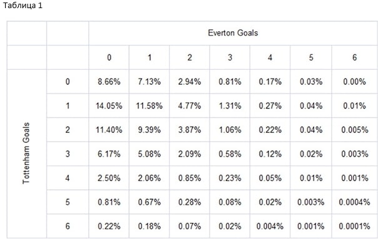Select the 11.40% cell
Image resolution: width=378 pixels, height=239 pixels.
[109, 130]
